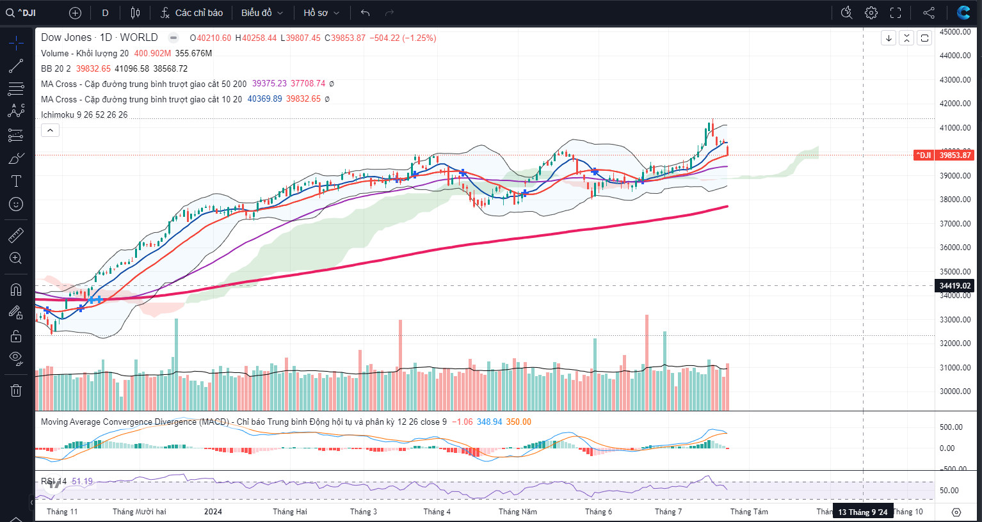Screen dimensions: 982x522
Task: Click the share chart icon
Action: [x=929, y=13]
